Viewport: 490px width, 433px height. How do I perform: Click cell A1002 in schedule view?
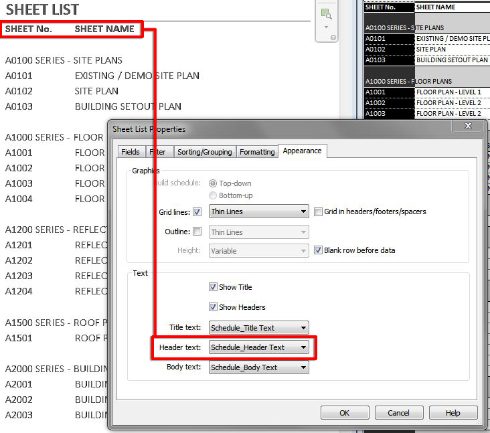tap(390, 103)
